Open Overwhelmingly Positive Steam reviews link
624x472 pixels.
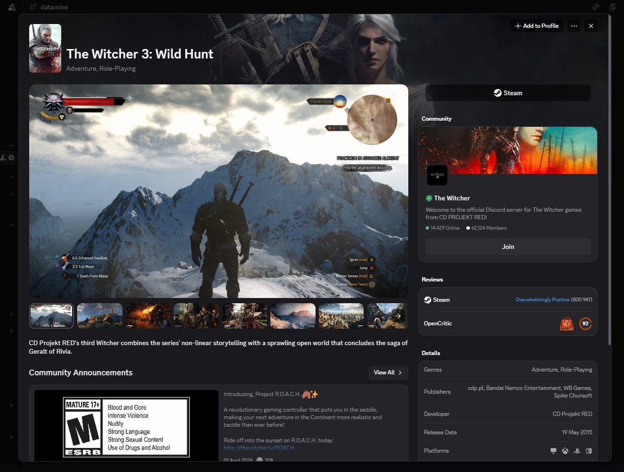542,300
